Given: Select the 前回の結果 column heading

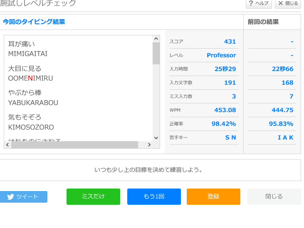Looking at the screenshot, I should coord(263,22).
